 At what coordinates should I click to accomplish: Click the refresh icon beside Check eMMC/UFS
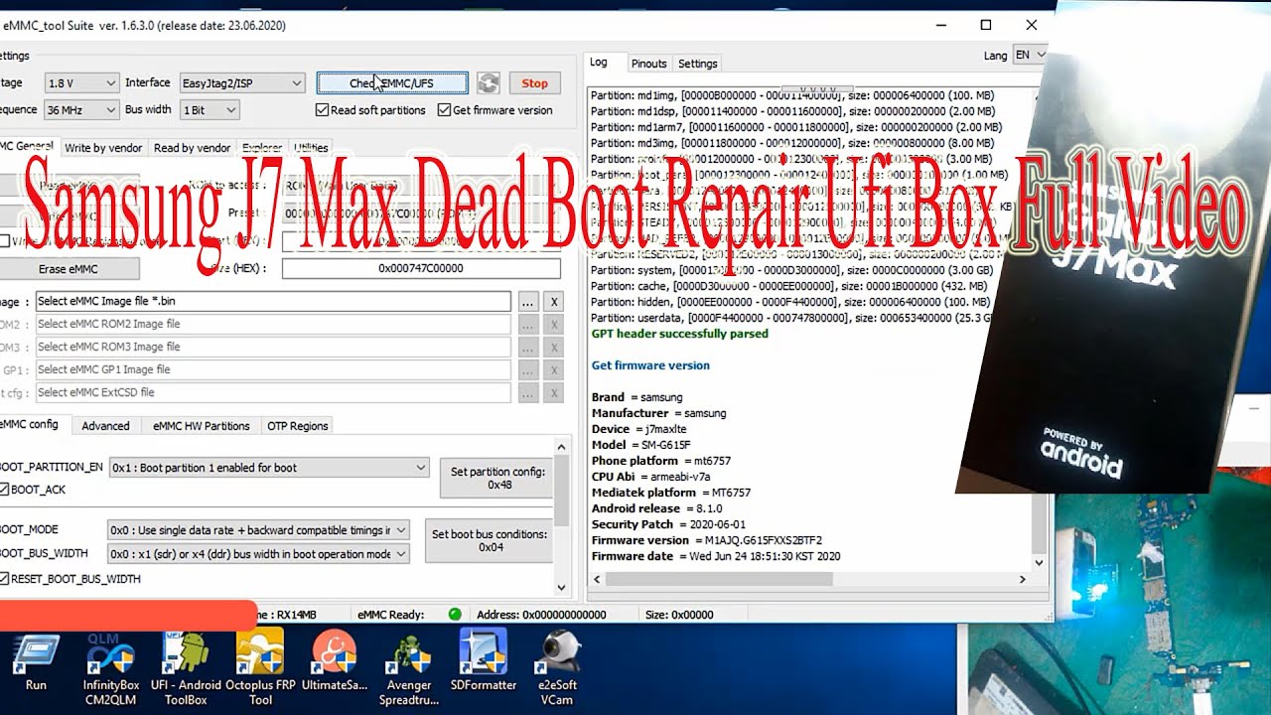click(x=488, y=83)
